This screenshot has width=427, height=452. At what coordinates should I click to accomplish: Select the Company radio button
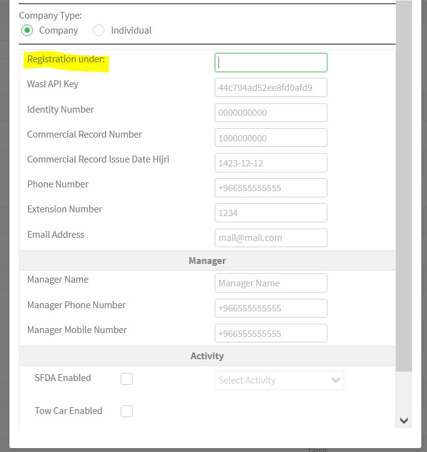(27, 31)
